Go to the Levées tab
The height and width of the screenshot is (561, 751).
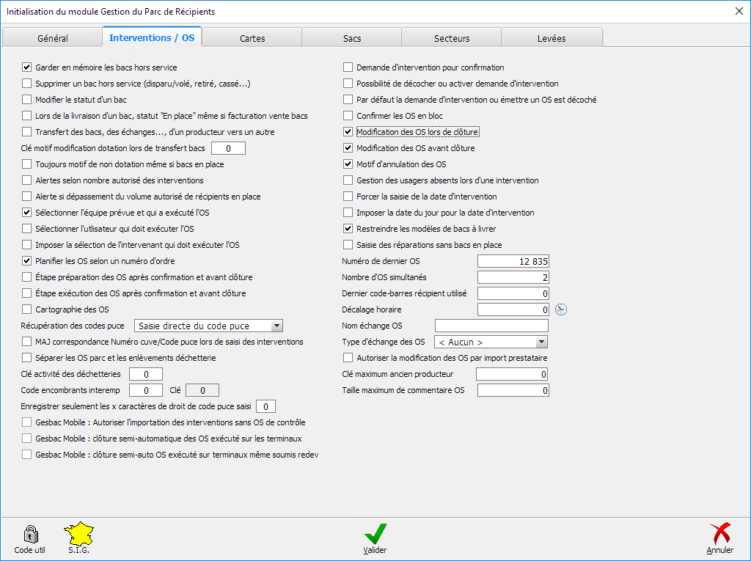552,38
